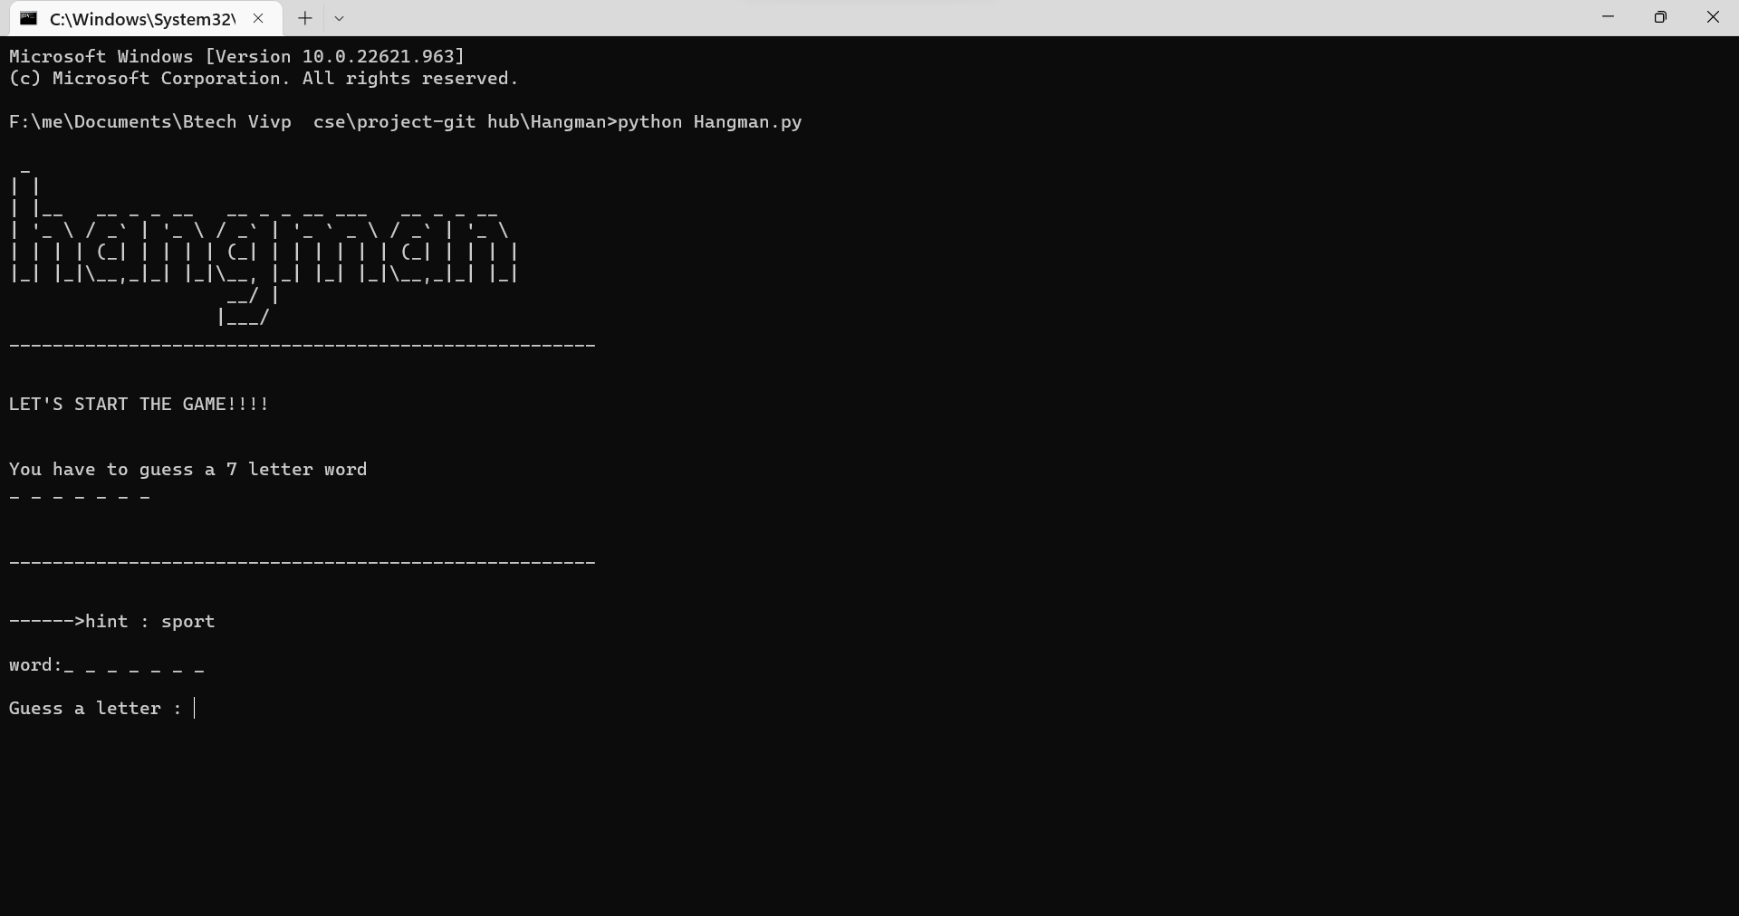Open a new terminal tab with the plus icon
1739x916 pixels.
point(304,17)
